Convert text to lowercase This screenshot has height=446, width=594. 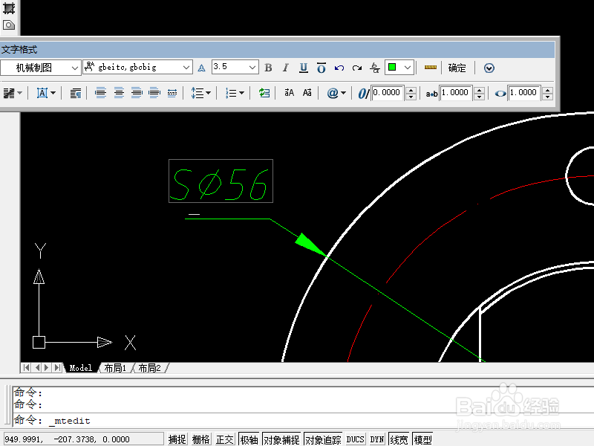pos(307,93)
